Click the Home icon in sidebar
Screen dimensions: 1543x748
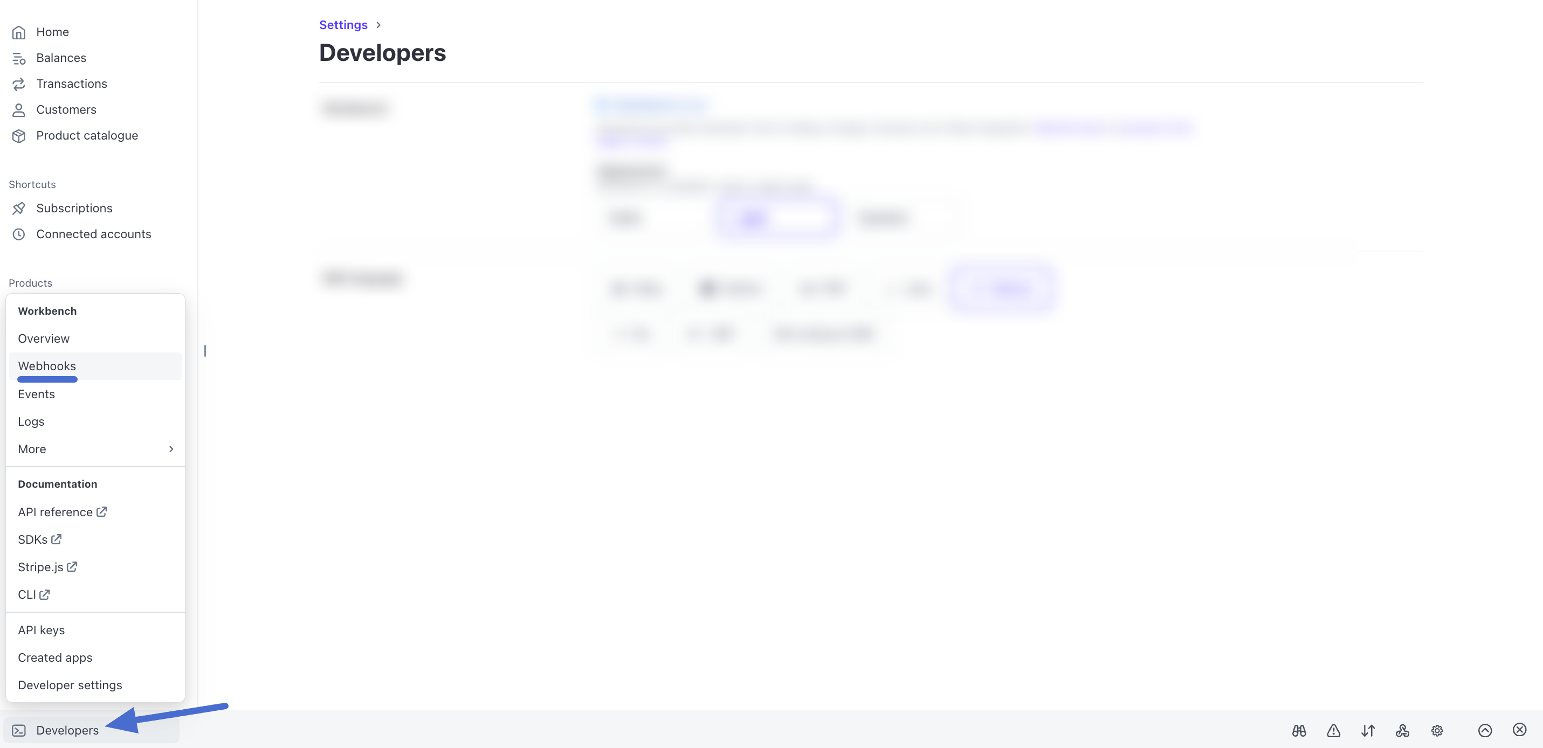click(x=18, y=32)
